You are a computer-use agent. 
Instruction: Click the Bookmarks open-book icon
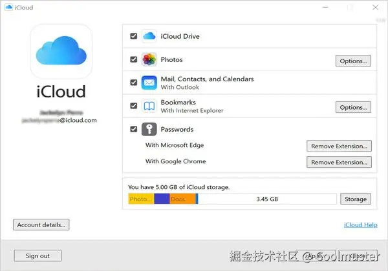tap(149, 106)
